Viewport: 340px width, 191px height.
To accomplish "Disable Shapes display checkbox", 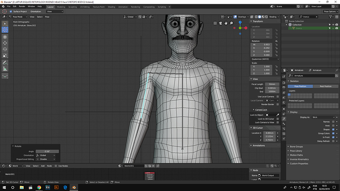I will (333, 129).
